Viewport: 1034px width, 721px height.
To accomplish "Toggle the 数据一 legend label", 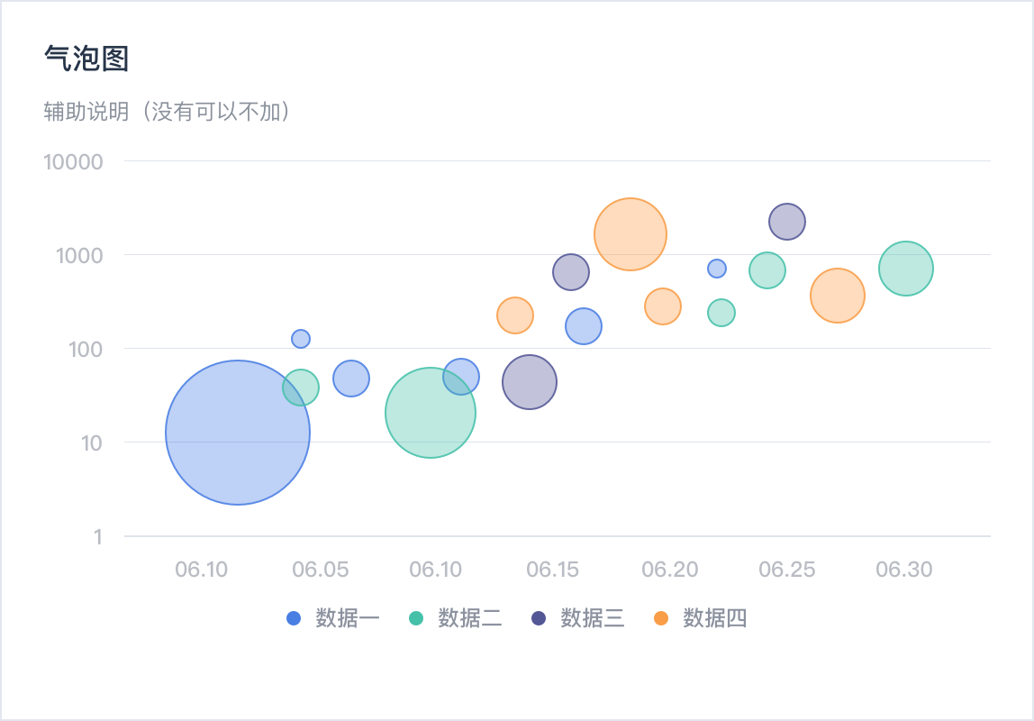I will [348, 618].
